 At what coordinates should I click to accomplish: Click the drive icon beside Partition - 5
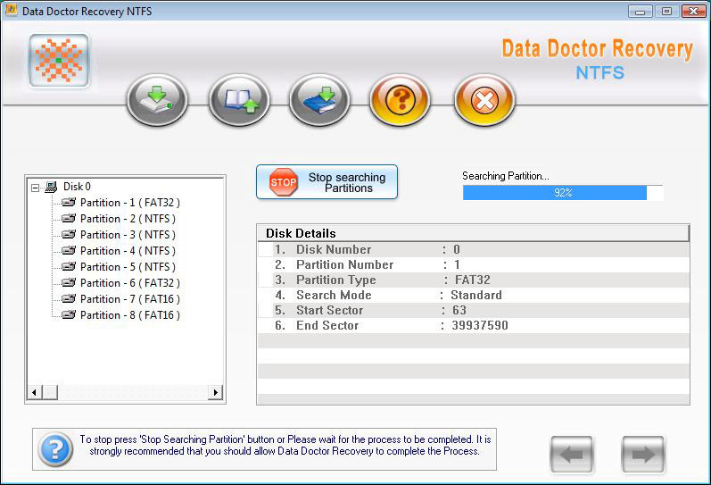coord(69,266)
